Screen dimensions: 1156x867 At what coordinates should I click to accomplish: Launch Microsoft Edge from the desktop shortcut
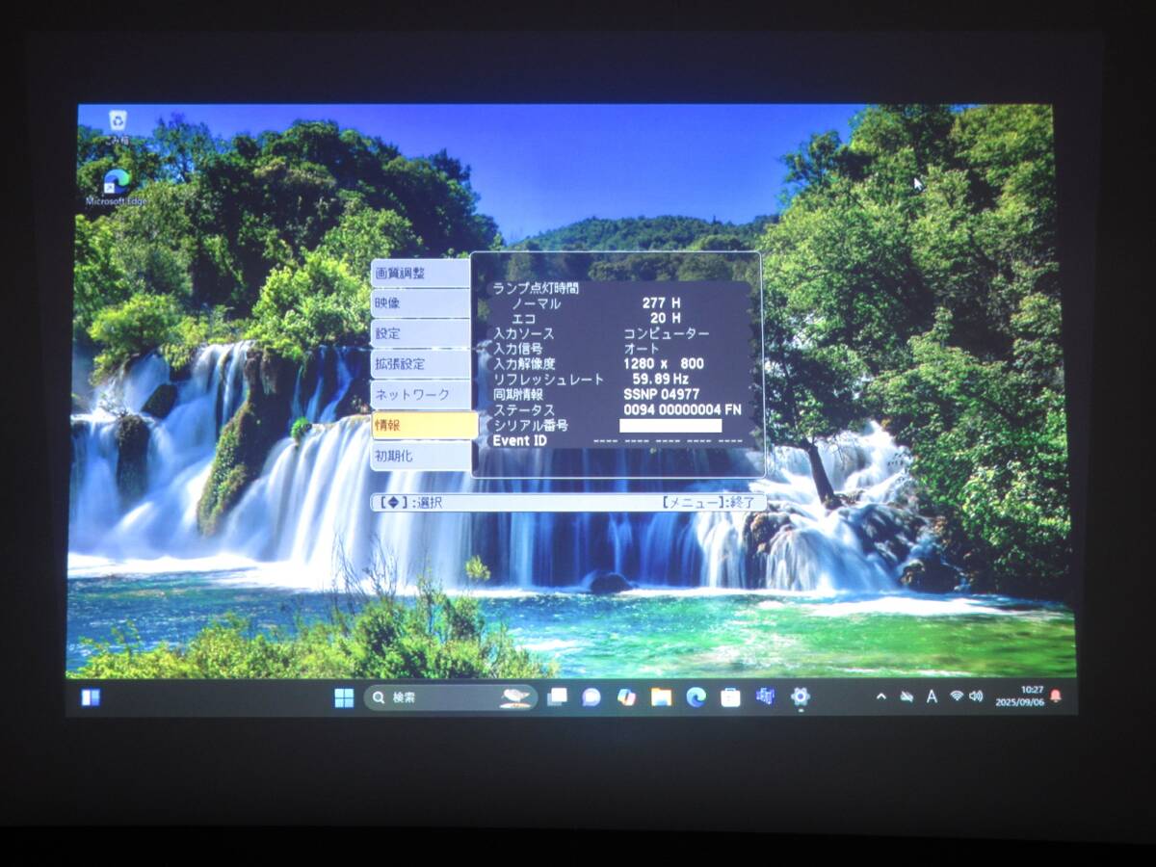[117, 187]
